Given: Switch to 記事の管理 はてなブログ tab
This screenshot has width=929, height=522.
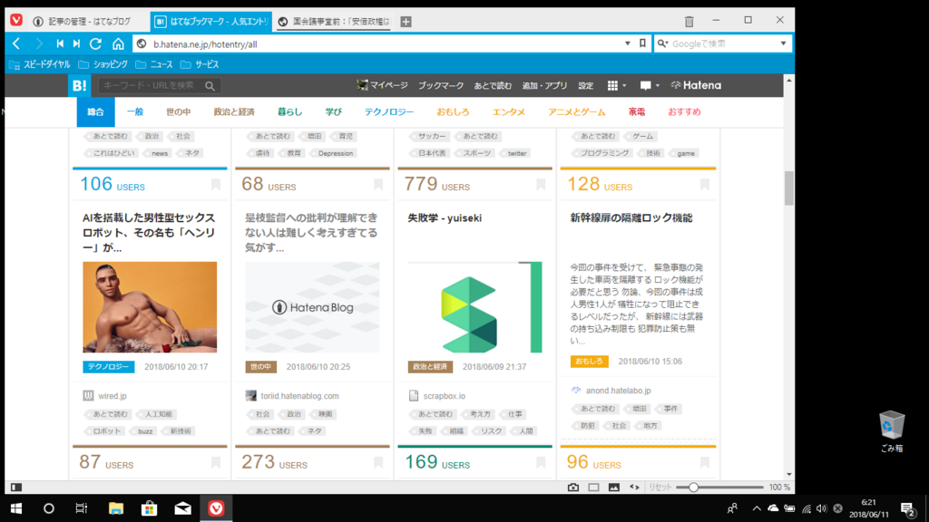Looking at the screenshot, I should click(89, 22).
